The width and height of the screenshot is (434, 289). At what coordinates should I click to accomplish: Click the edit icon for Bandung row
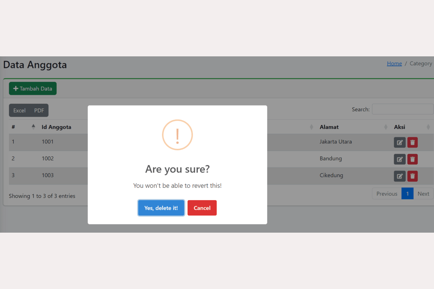tap(400, 159)
